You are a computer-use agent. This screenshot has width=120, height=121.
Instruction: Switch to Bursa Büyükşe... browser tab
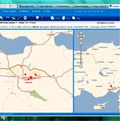(81, 6)
